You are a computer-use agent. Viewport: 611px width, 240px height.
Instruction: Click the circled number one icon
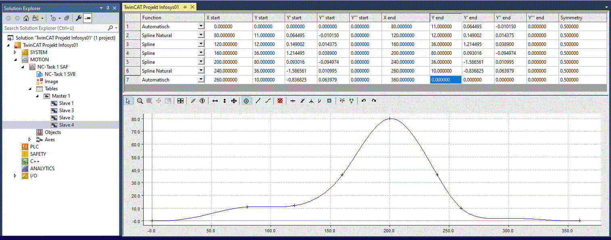tap(202, 101)
